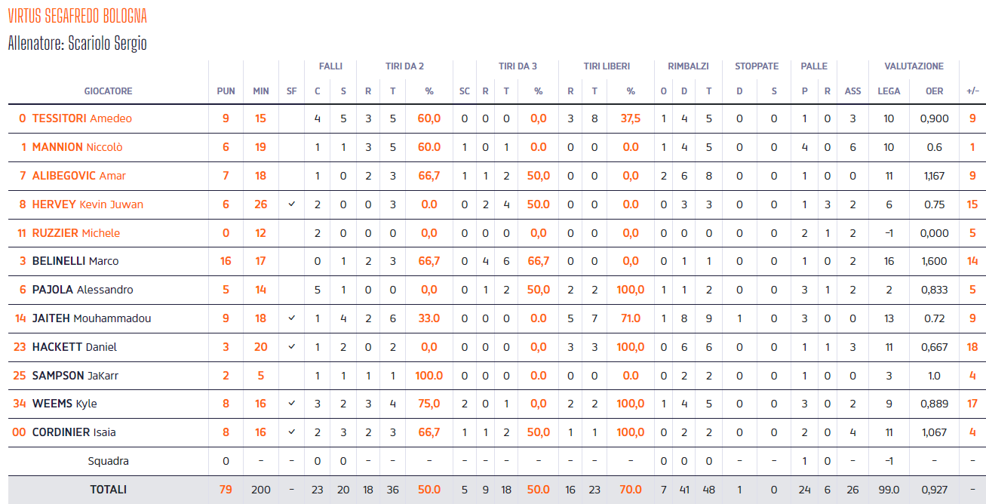Screen dimensions: 986x504
Task: Click the starting-five checkmark in Cordinier's row
Action: (291, 432)
